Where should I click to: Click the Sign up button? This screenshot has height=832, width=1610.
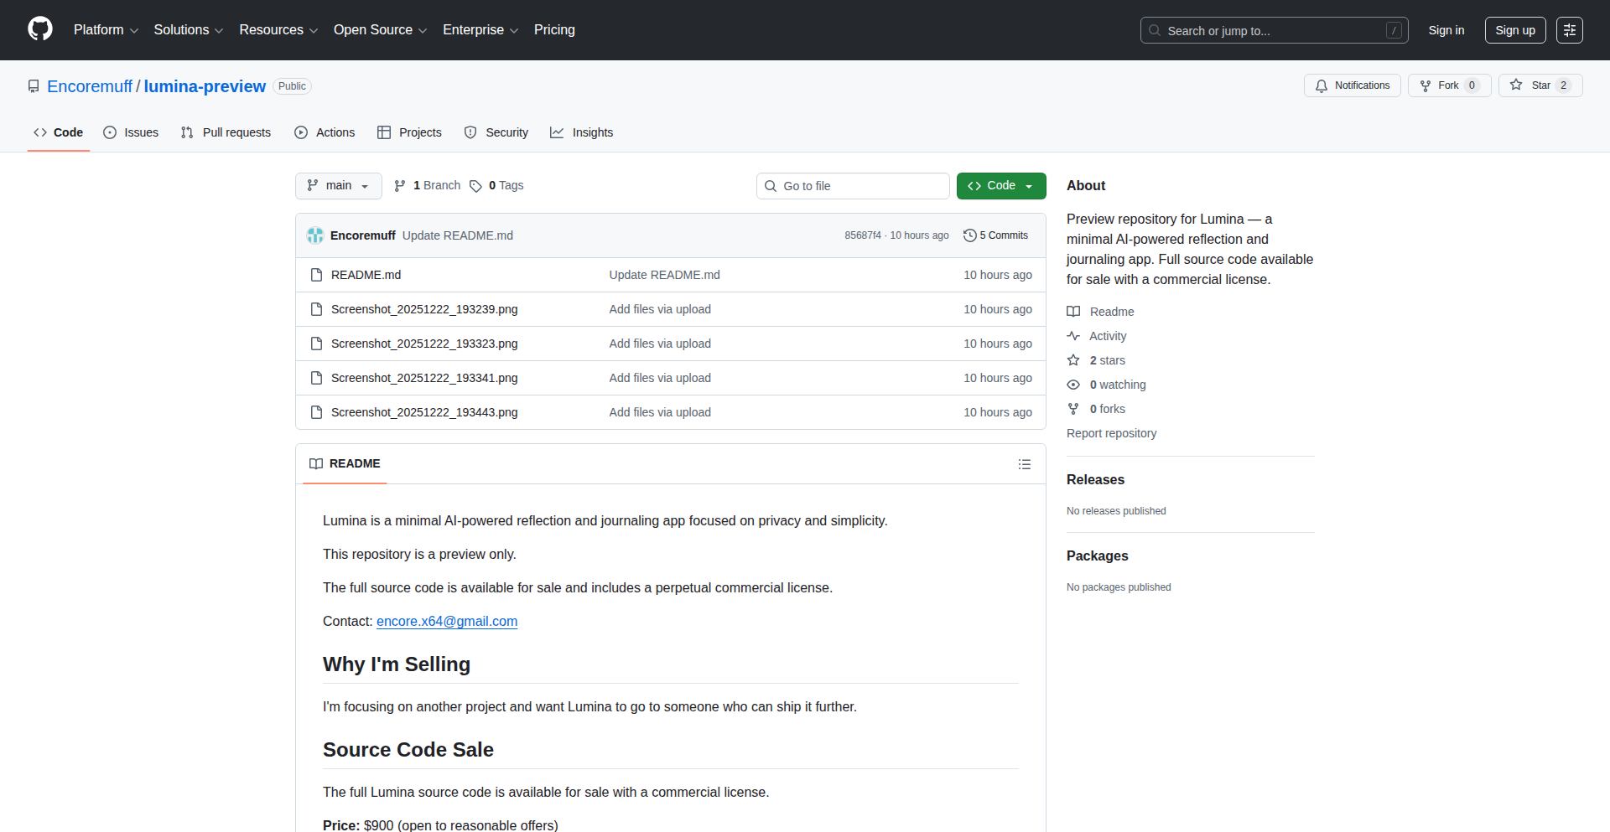[1514, 30]
